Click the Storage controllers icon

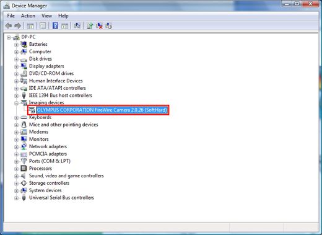(x=24, y=183)
